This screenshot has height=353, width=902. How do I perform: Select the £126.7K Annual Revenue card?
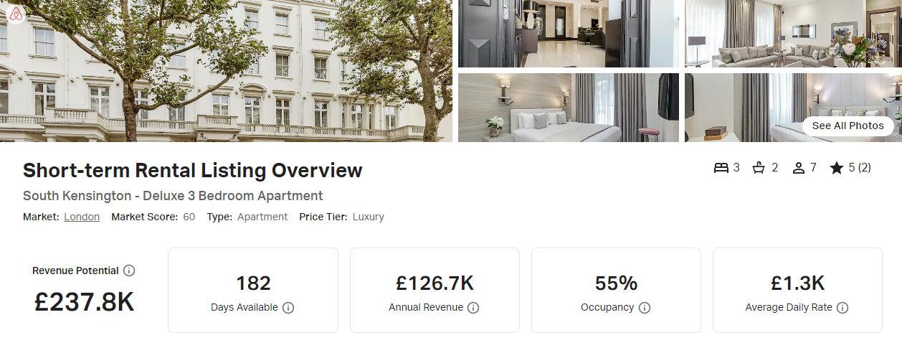click(435, 291)
